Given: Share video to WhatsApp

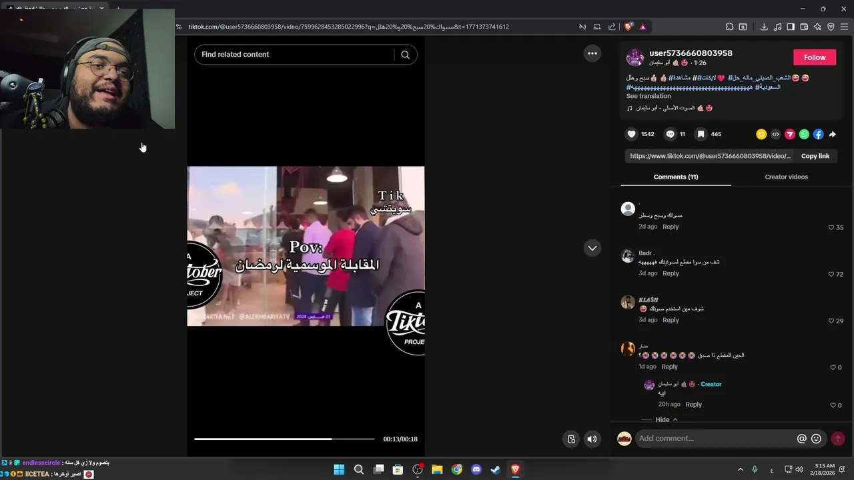Looking at the screenshot, I should [804, 134].
